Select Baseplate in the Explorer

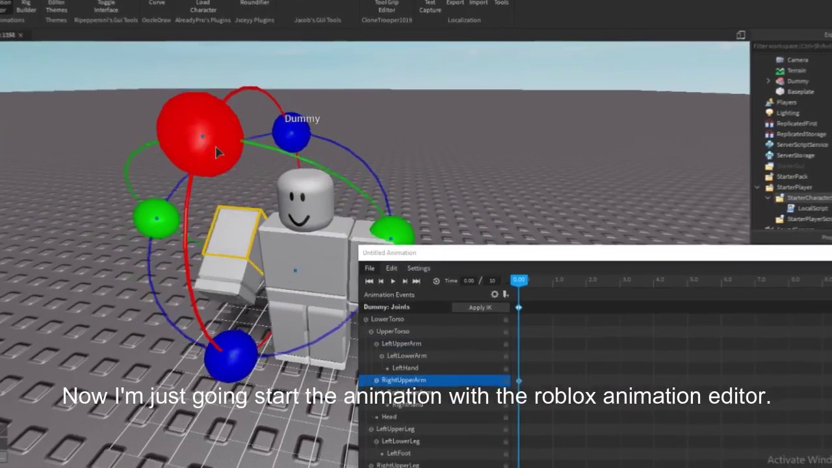point(800,92)
